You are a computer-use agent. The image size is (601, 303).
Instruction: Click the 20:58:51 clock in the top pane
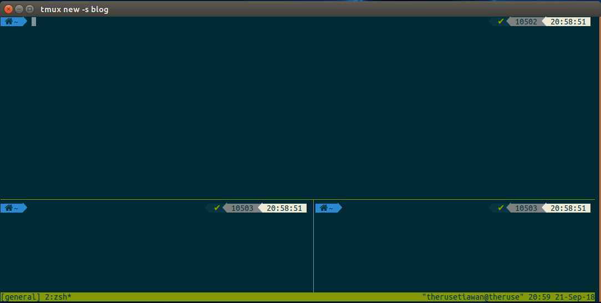568,22
